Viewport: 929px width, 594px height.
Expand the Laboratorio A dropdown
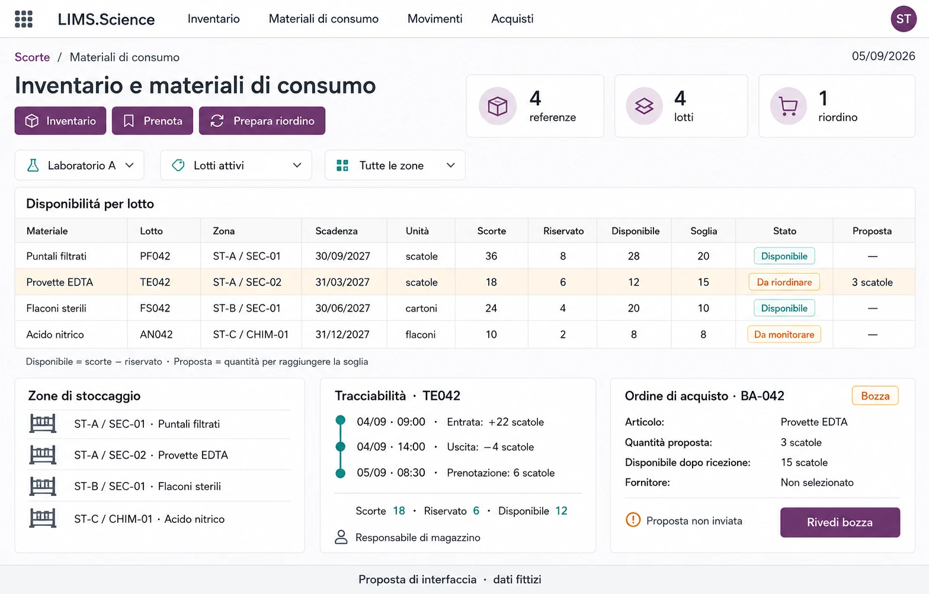[x=79, y=165]
